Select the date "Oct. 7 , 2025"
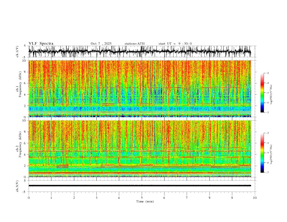 point(101,44)
